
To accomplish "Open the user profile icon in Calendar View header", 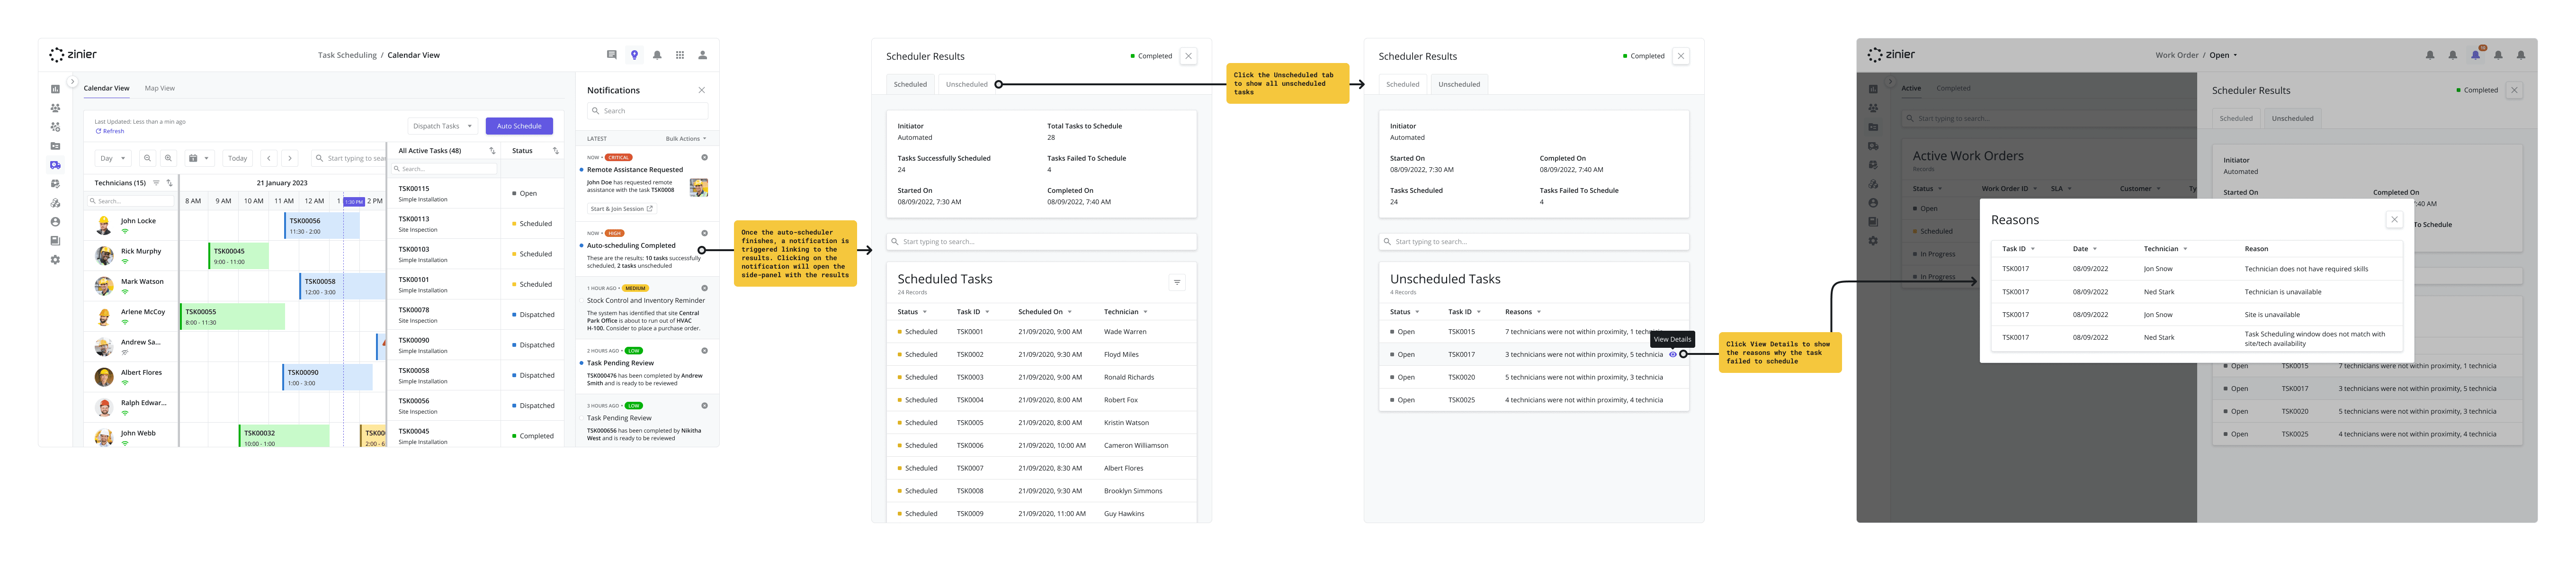I will [x=702, y=55].
